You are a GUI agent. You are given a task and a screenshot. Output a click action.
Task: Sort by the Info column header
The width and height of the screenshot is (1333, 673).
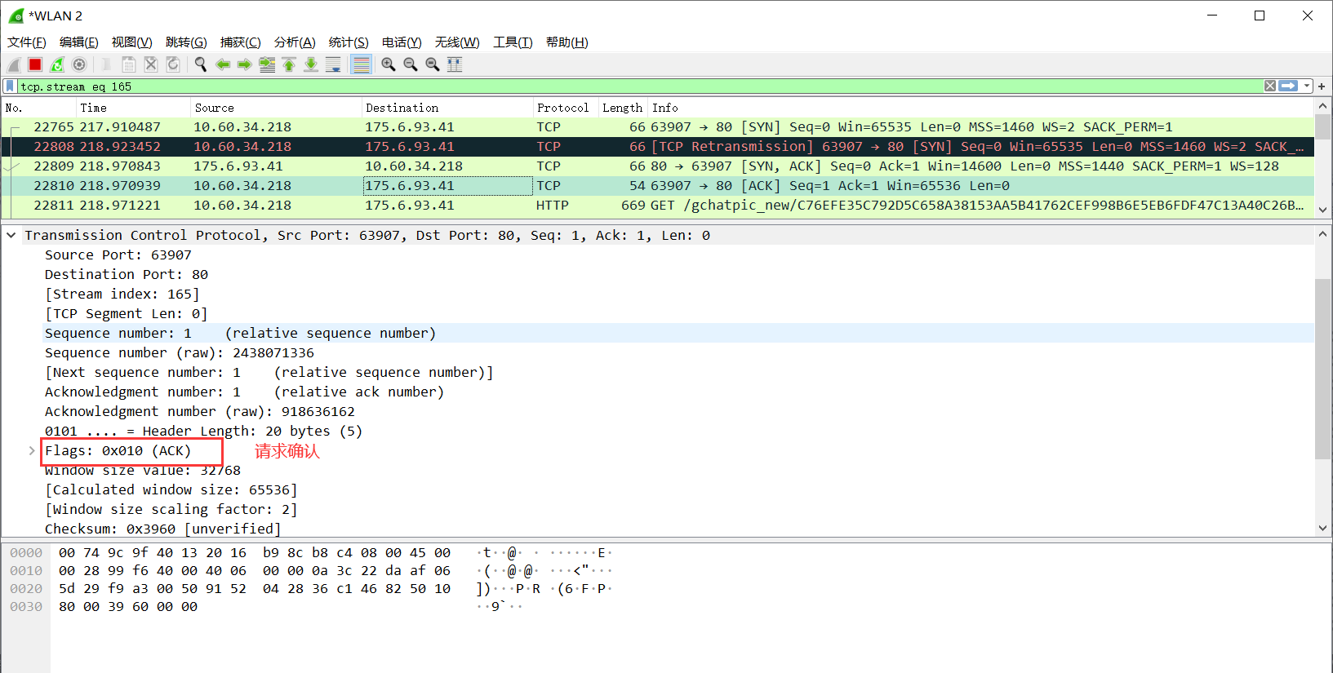click(x=980, y=108)
